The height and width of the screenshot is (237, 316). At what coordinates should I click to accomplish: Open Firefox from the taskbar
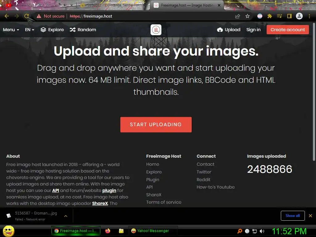[108, 231]
